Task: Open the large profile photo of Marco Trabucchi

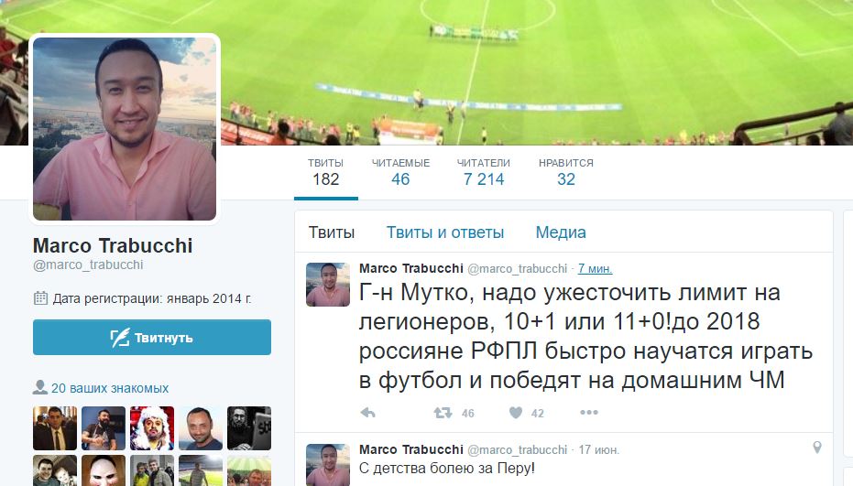Action: [x=125, y=129]
